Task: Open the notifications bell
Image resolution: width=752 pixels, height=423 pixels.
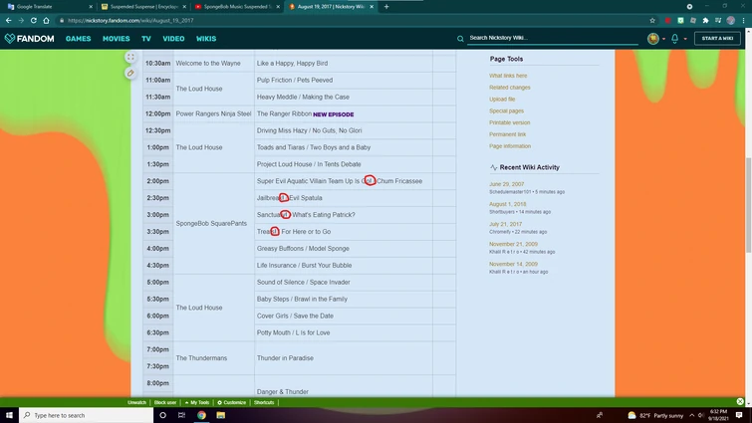Action: pos(674,39)
